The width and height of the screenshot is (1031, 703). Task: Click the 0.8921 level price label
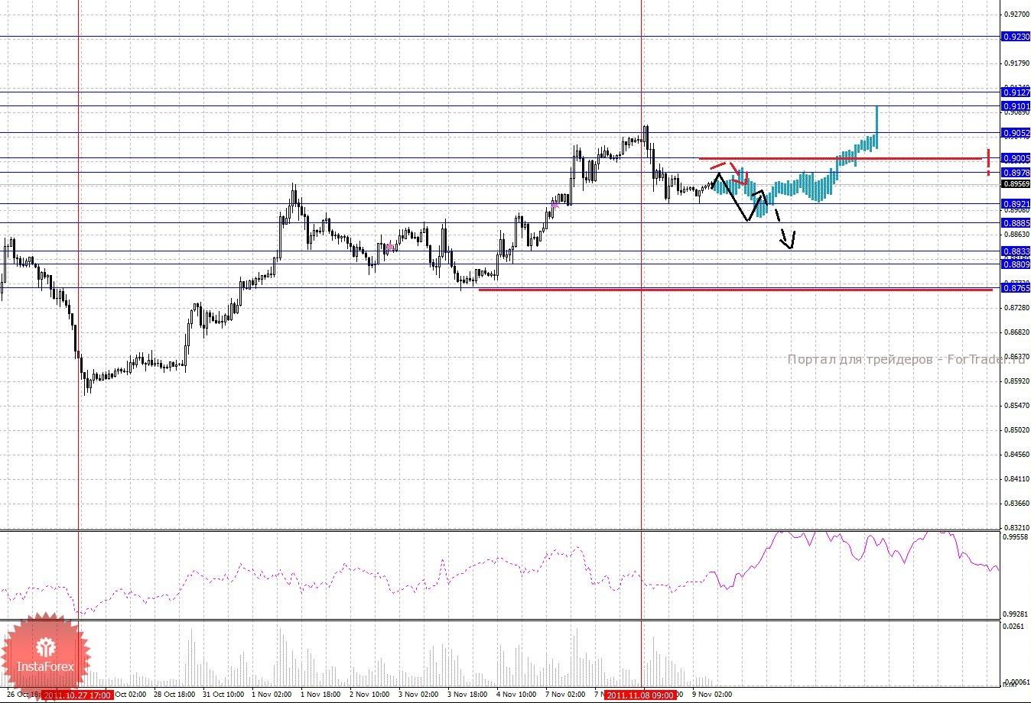[x=1016, y=204]
